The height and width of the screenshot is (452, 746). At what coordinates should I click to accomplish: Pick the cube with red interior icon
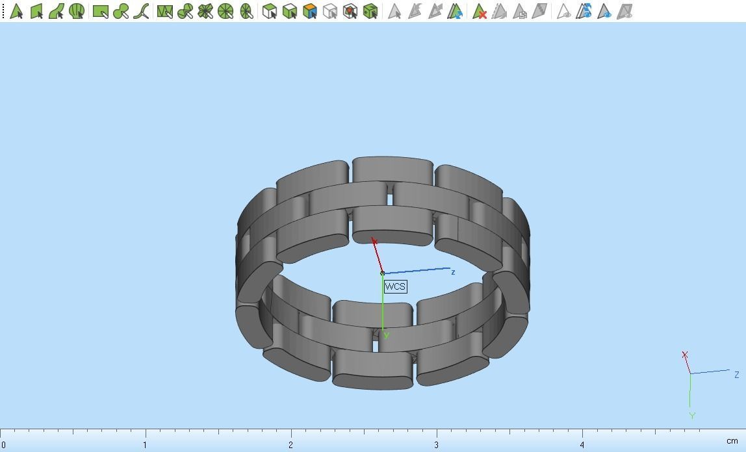pyautogui.click(x=350, y=11)
